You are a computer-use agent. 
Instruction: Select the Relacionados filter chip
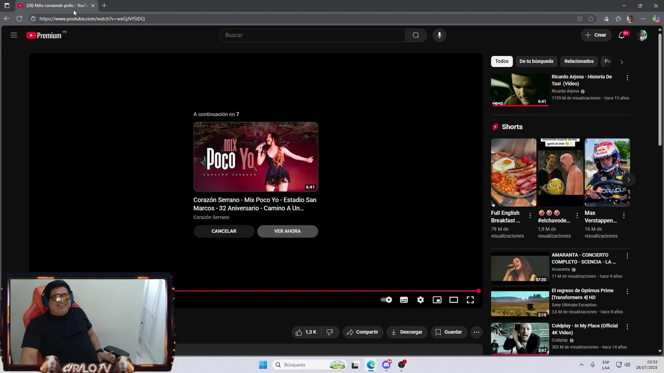(x=579, y=61)
